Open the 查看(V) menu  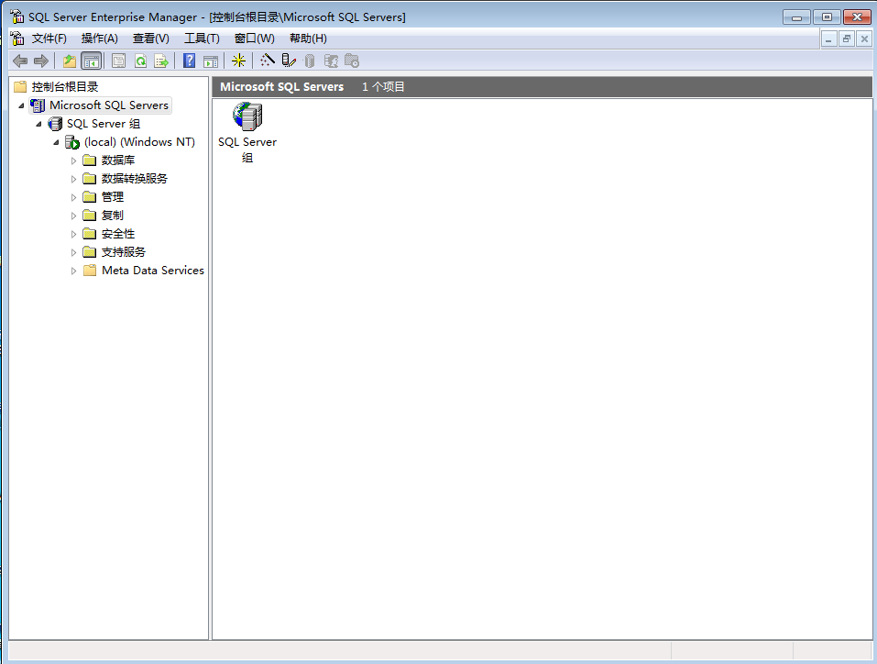(151, 39)
